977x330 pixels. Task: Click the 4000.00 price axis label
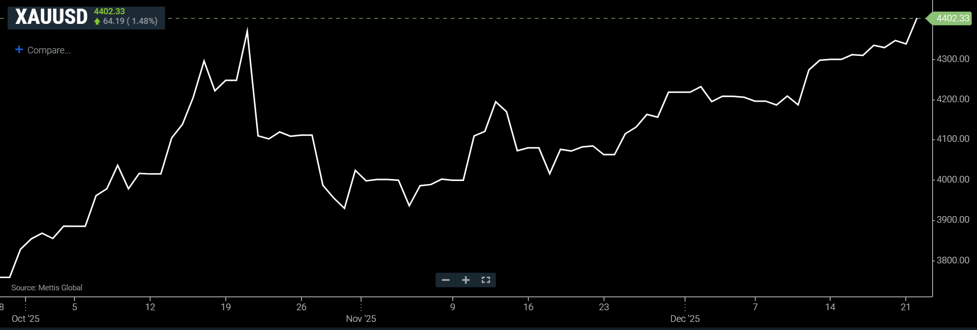pos(953,179)
